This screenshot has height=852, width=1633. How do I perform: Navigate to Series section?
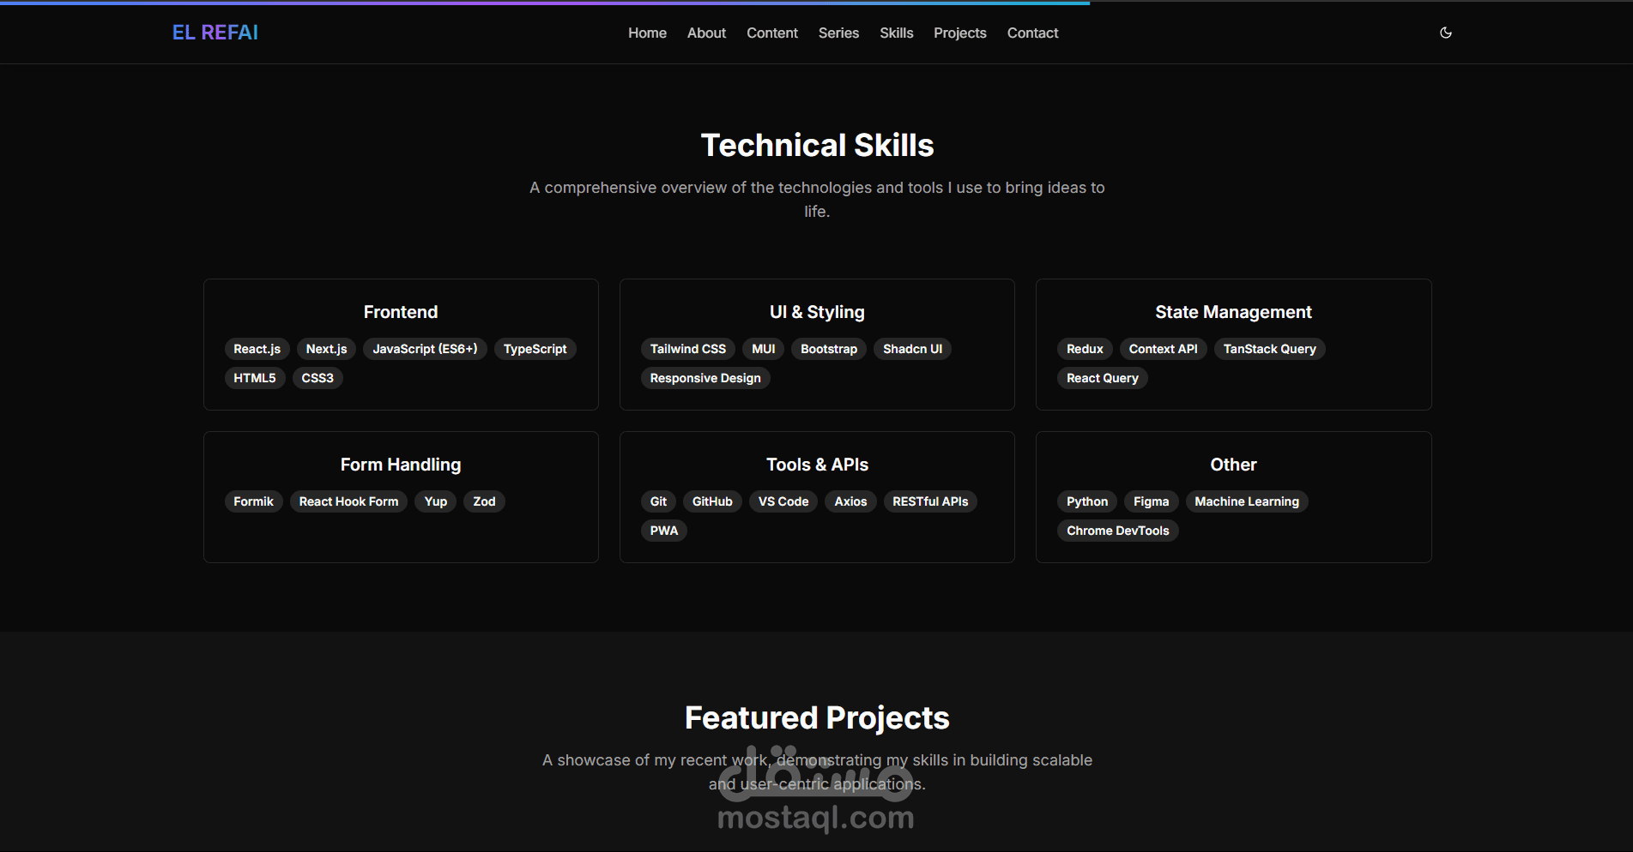pyautogui.click(x=838, y=33)
